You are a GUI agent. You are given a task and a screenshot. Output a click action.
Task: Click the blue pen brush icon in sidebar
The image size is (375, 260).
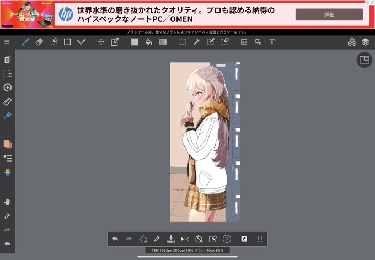7,116
